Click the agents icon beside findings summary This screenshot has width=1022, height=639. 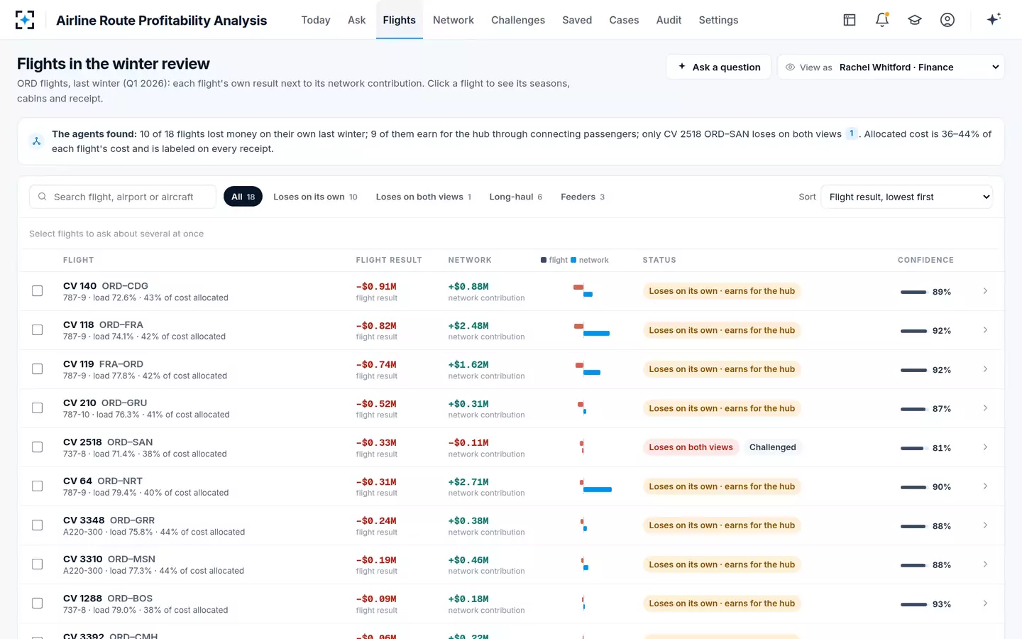(36, 141)
